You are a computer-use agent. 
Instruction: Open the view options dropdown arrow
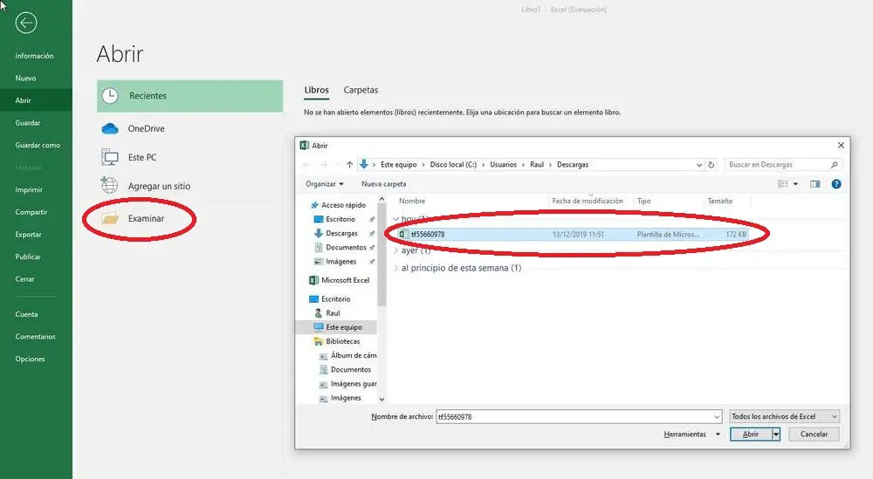(795, 184)
